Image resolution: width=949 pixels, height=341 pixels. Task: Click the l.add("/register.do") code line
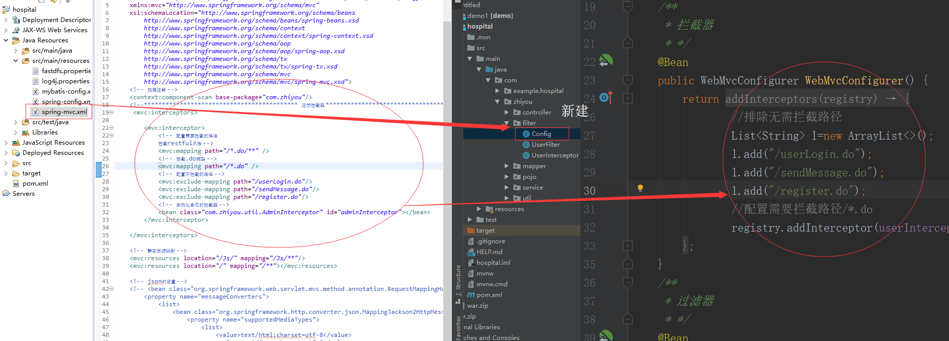[x=799, y=191]
